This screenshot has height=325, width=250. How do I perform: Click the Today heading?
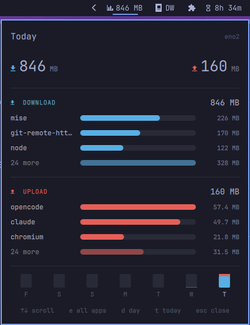(x=24, y=37)
